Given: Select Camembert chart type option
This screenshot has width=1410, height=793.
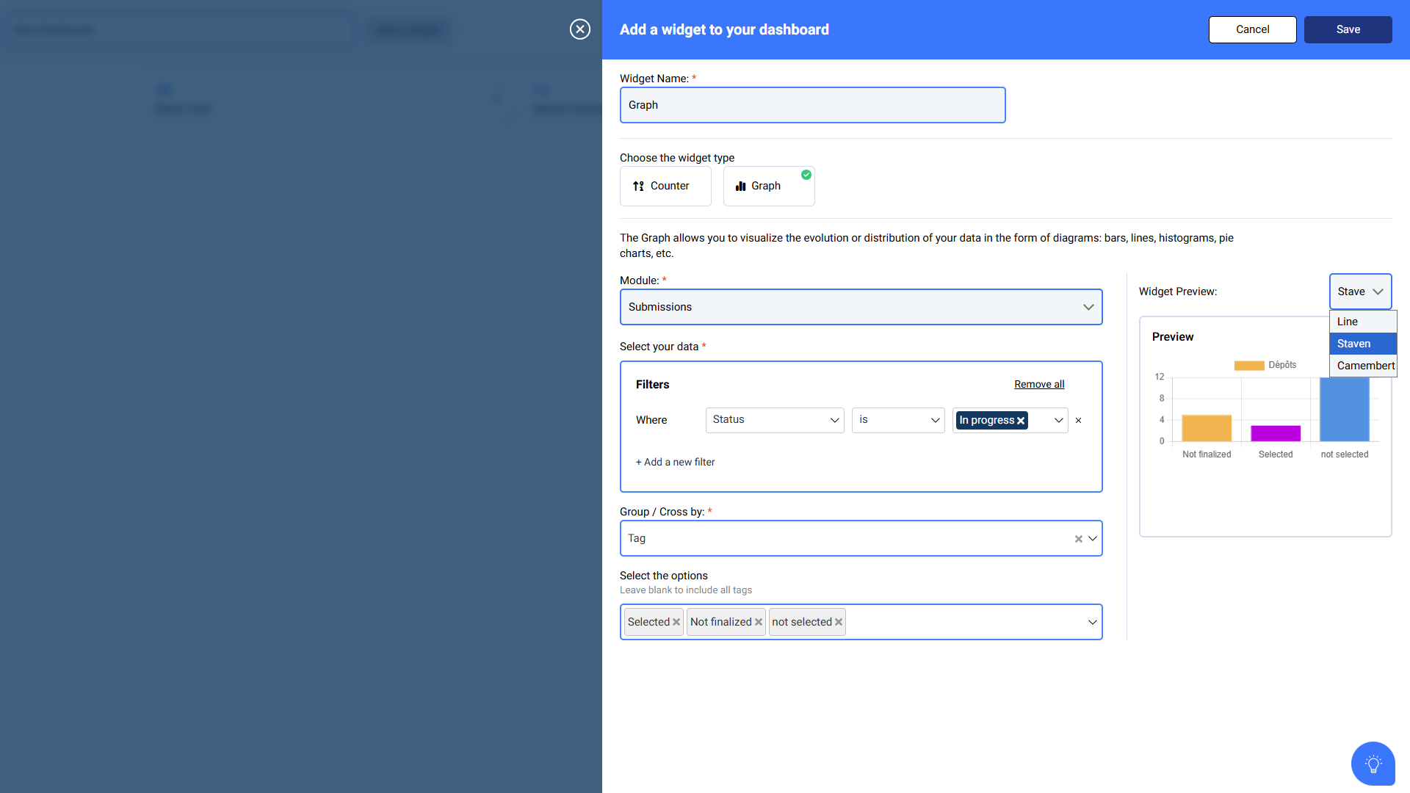Looking at the screenshot, I should tap(1364, 366).
